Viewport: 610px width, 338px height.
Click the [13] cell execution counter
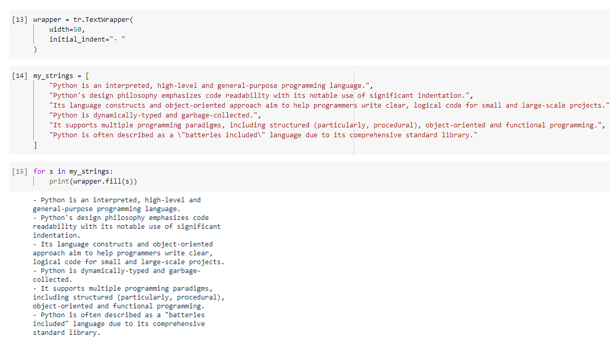[20, 20]
